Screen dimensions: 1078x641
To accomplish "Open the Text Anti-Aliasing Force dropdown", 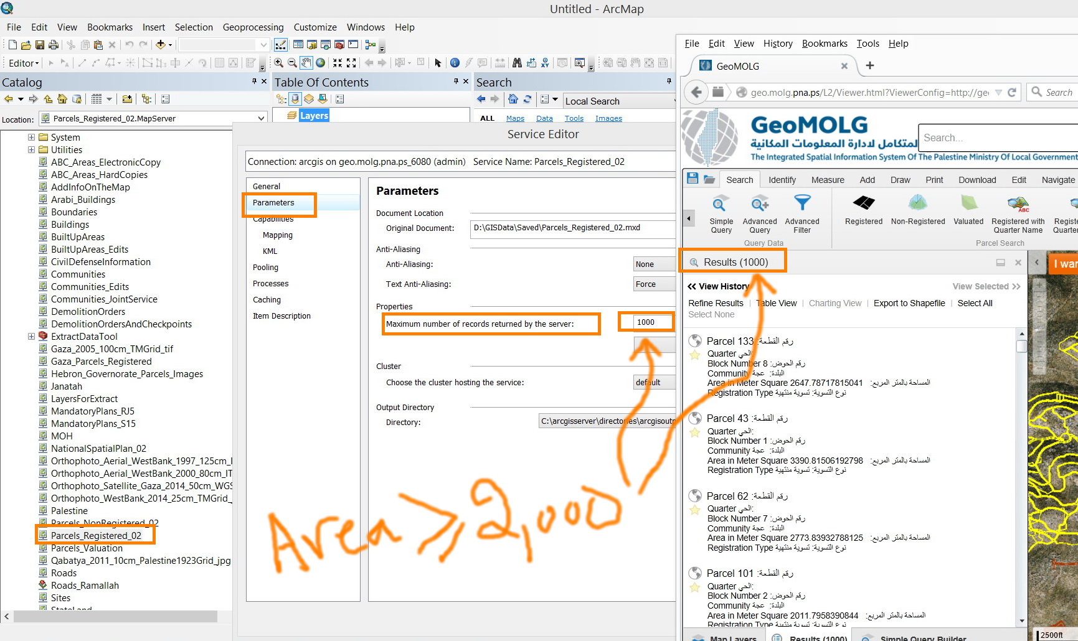I will 654,284.
